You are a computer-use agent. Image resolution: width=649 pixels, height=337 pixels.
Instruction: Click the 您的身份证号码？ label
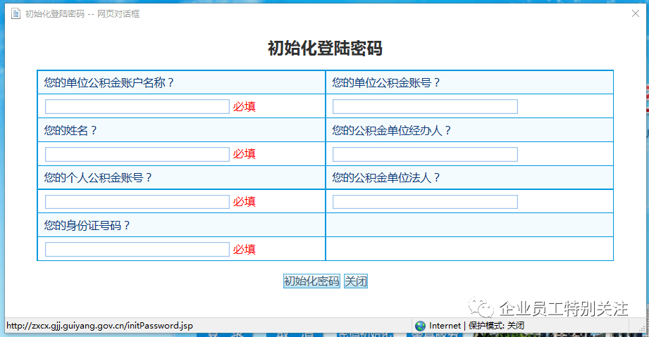coord(87,226)
